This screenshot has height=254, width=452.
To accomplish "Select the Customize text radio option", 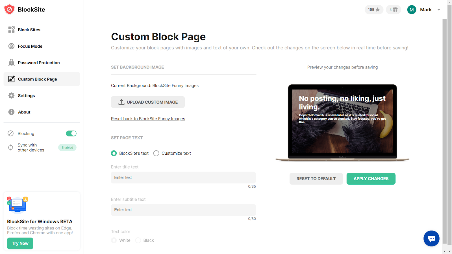I will pyautogui.click(x=156, y=153).
